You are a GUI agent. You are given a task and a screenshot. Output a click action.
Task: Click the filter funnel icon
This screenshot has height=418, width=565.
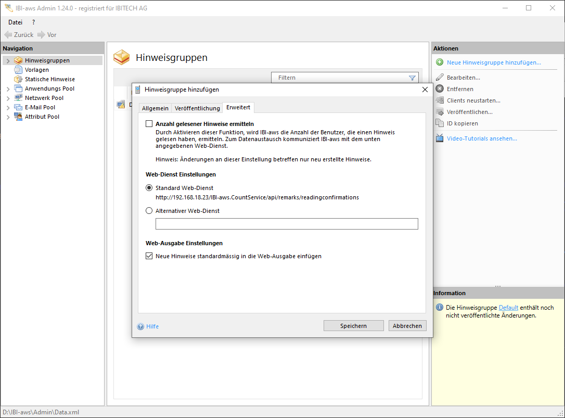tap(412, 78)
